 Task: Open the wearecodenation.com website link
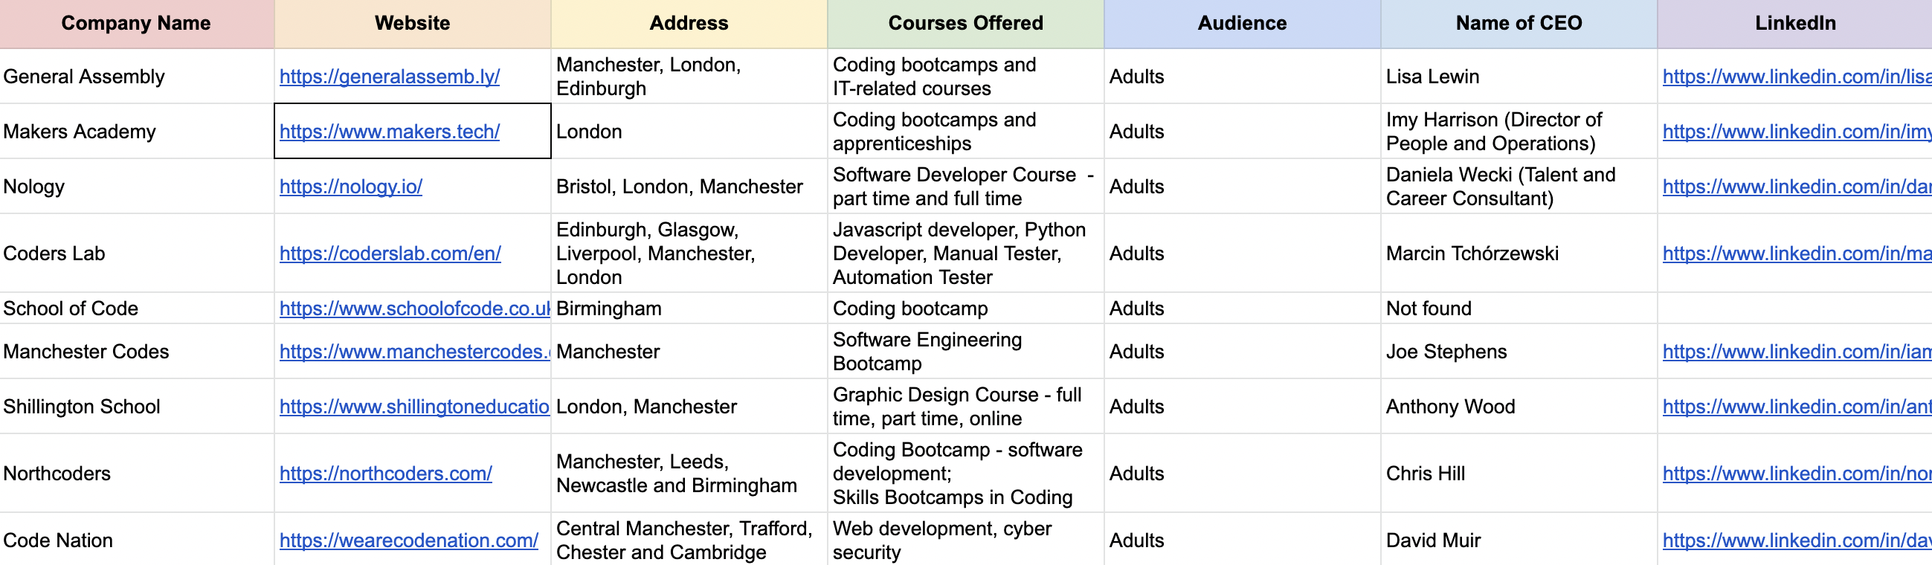point(409,540)
